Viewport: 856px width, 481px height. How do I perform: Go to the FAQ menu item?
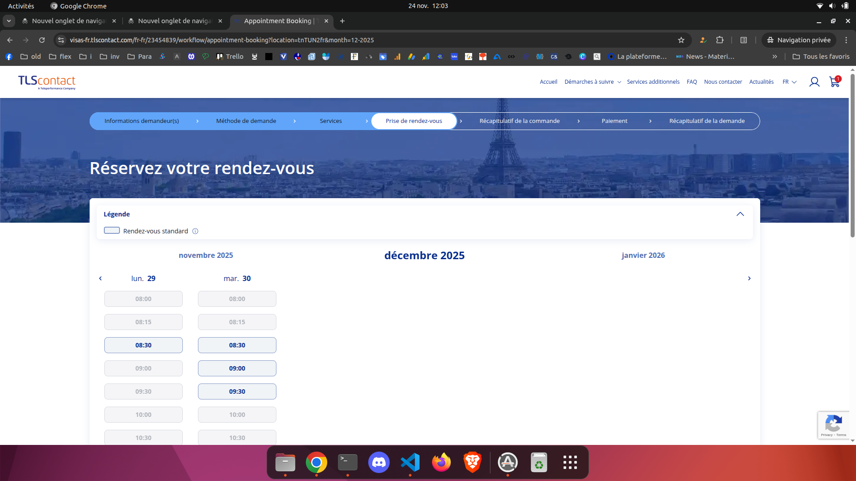point(691,82)
